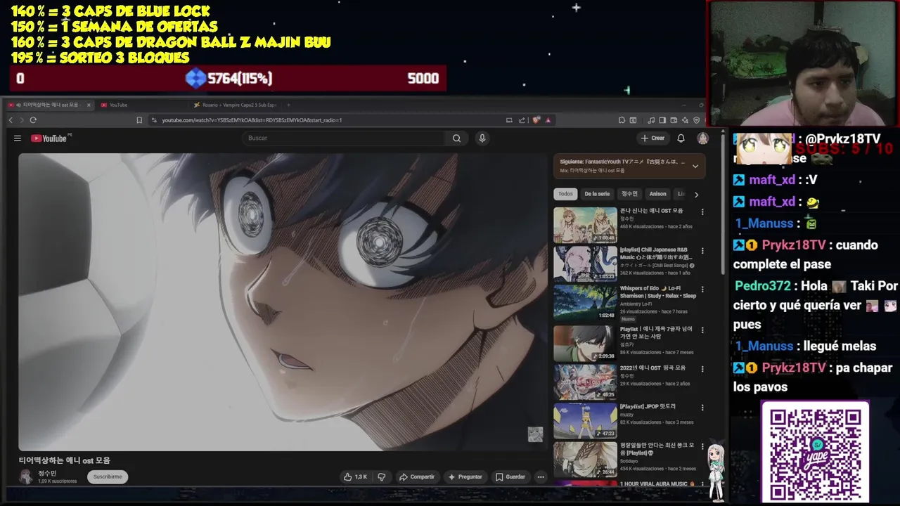Open the 2:09:38 Playlist video thumbnail
The width and height of the screenshot is (900, 506).
(x=585, y=343)
